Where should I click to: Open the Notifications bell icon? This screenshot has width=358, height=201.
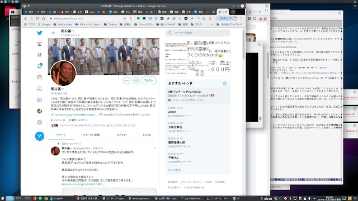(x=40, y=66)
